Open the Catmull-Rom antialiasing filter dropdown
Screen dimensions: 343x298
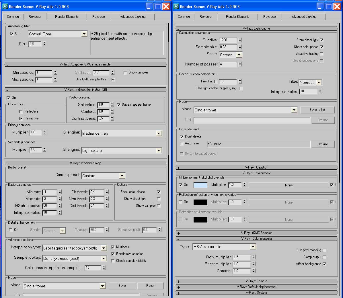point(84,34)
